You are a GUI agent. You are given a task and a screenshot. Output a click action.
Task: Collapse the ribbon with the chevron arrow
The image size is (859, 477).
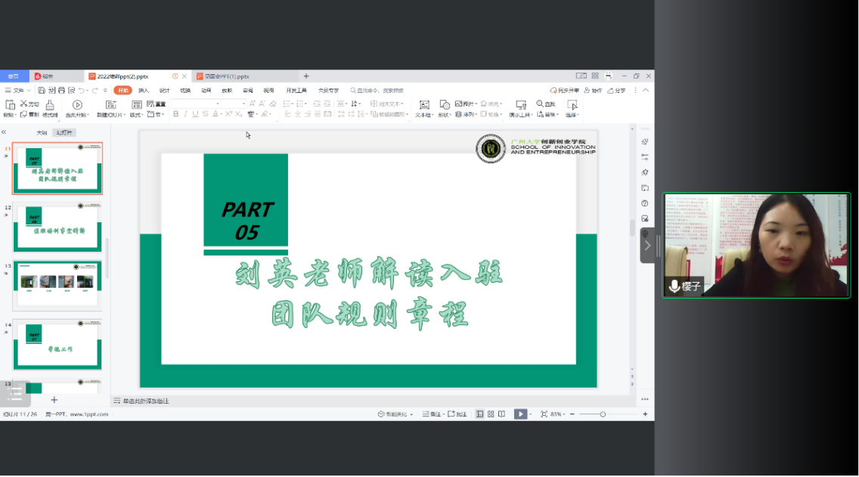[x=646, y=91]
